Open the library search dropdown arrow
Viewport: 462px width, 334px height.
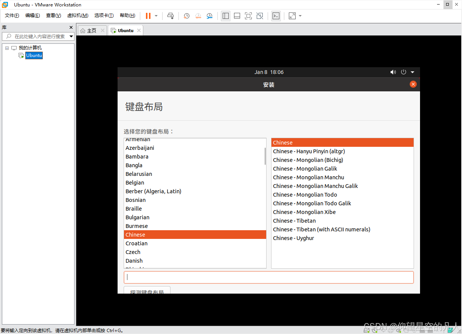[71, 37]
